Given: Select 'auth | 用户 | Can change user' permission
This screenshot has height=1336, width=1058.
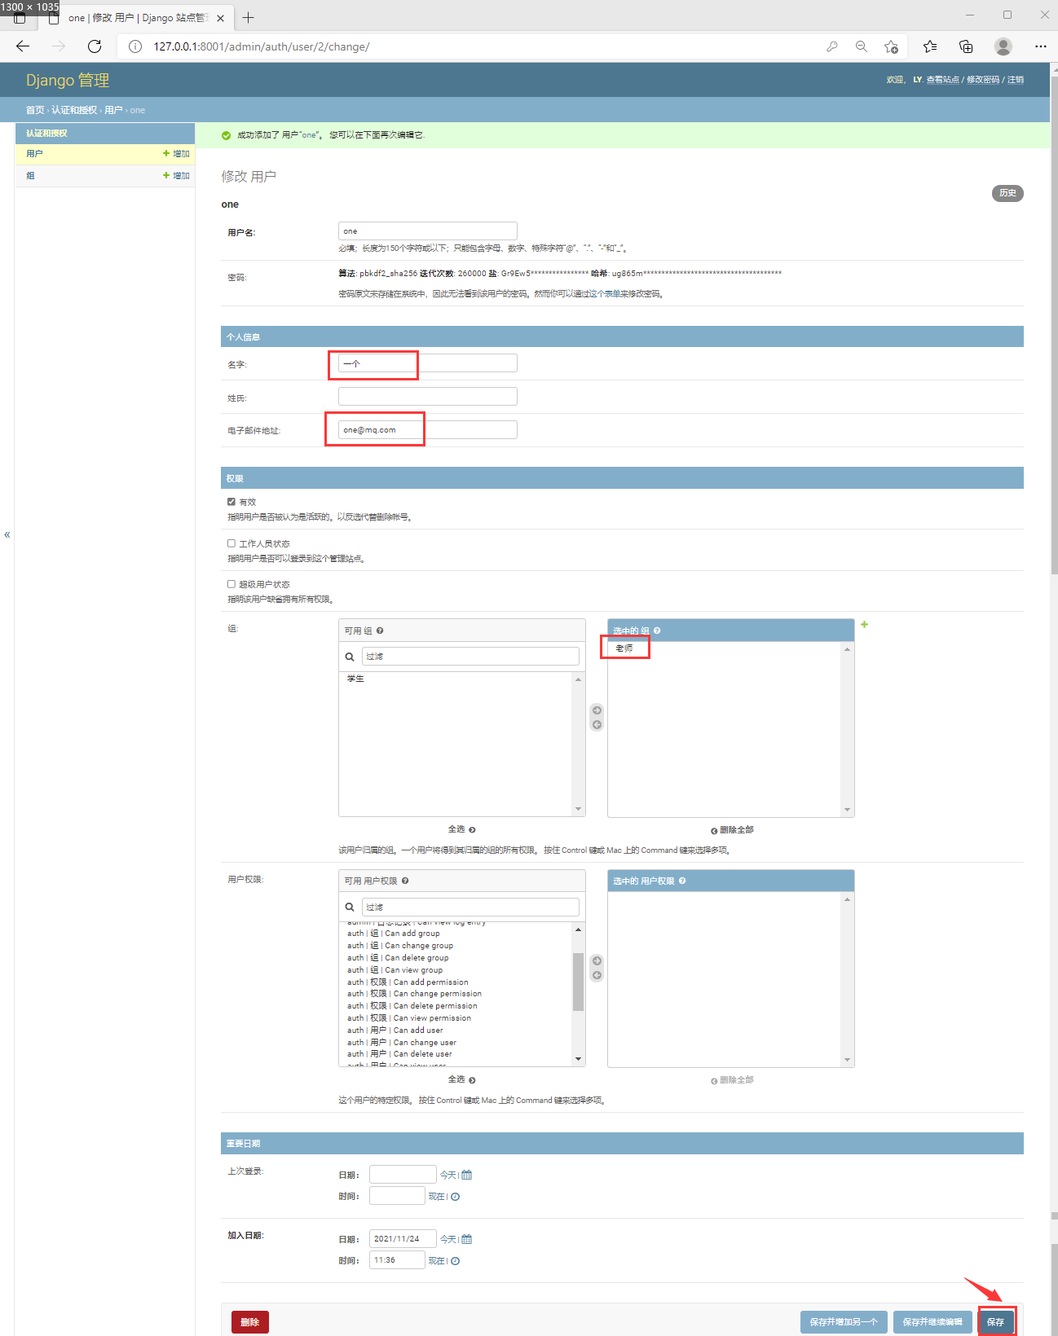Looking at the screenshot, I should click(x=402, y=1043).
